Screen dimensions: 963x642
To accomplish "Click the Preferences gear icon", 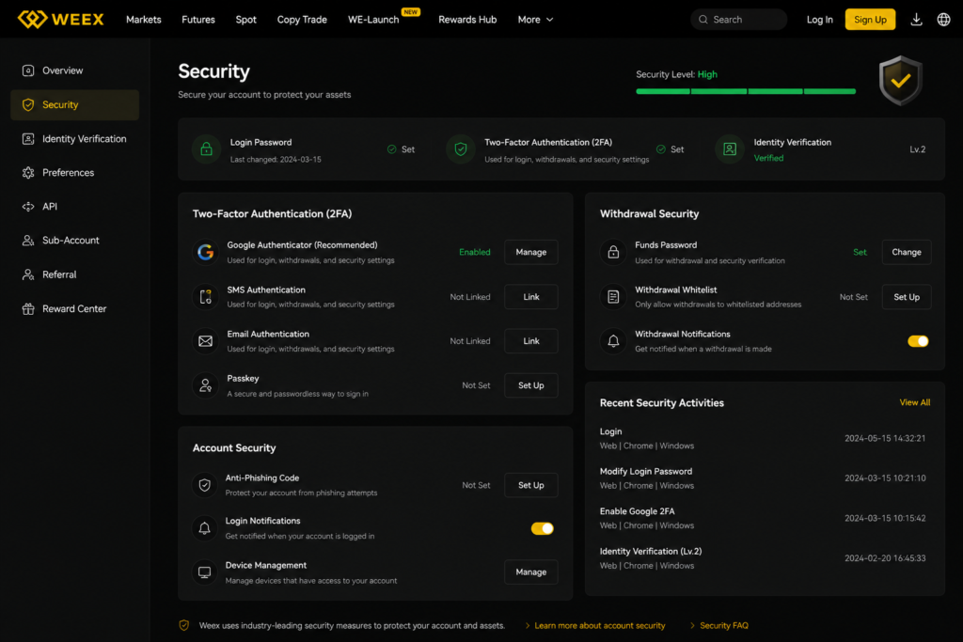I will (28, 172).
